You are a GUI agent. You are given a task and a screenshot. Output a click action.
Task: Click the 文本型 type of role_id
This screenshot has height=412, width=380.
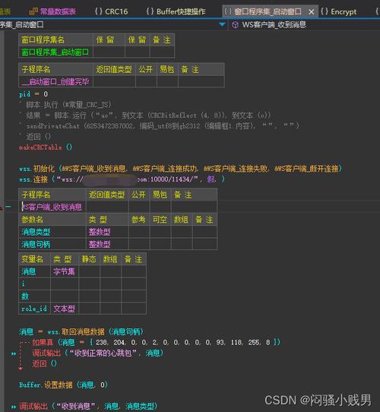pyautogui.click(x=65, y=309)
